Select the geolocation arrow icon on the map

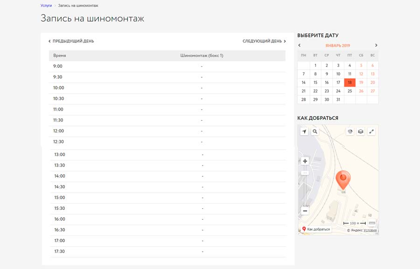(x=304, y=131)
